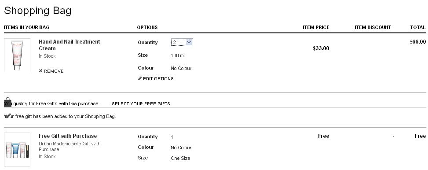Screen dimensions: 428x170
Task: Click the X icon beside REMOVE
Action: pos(40,71)
